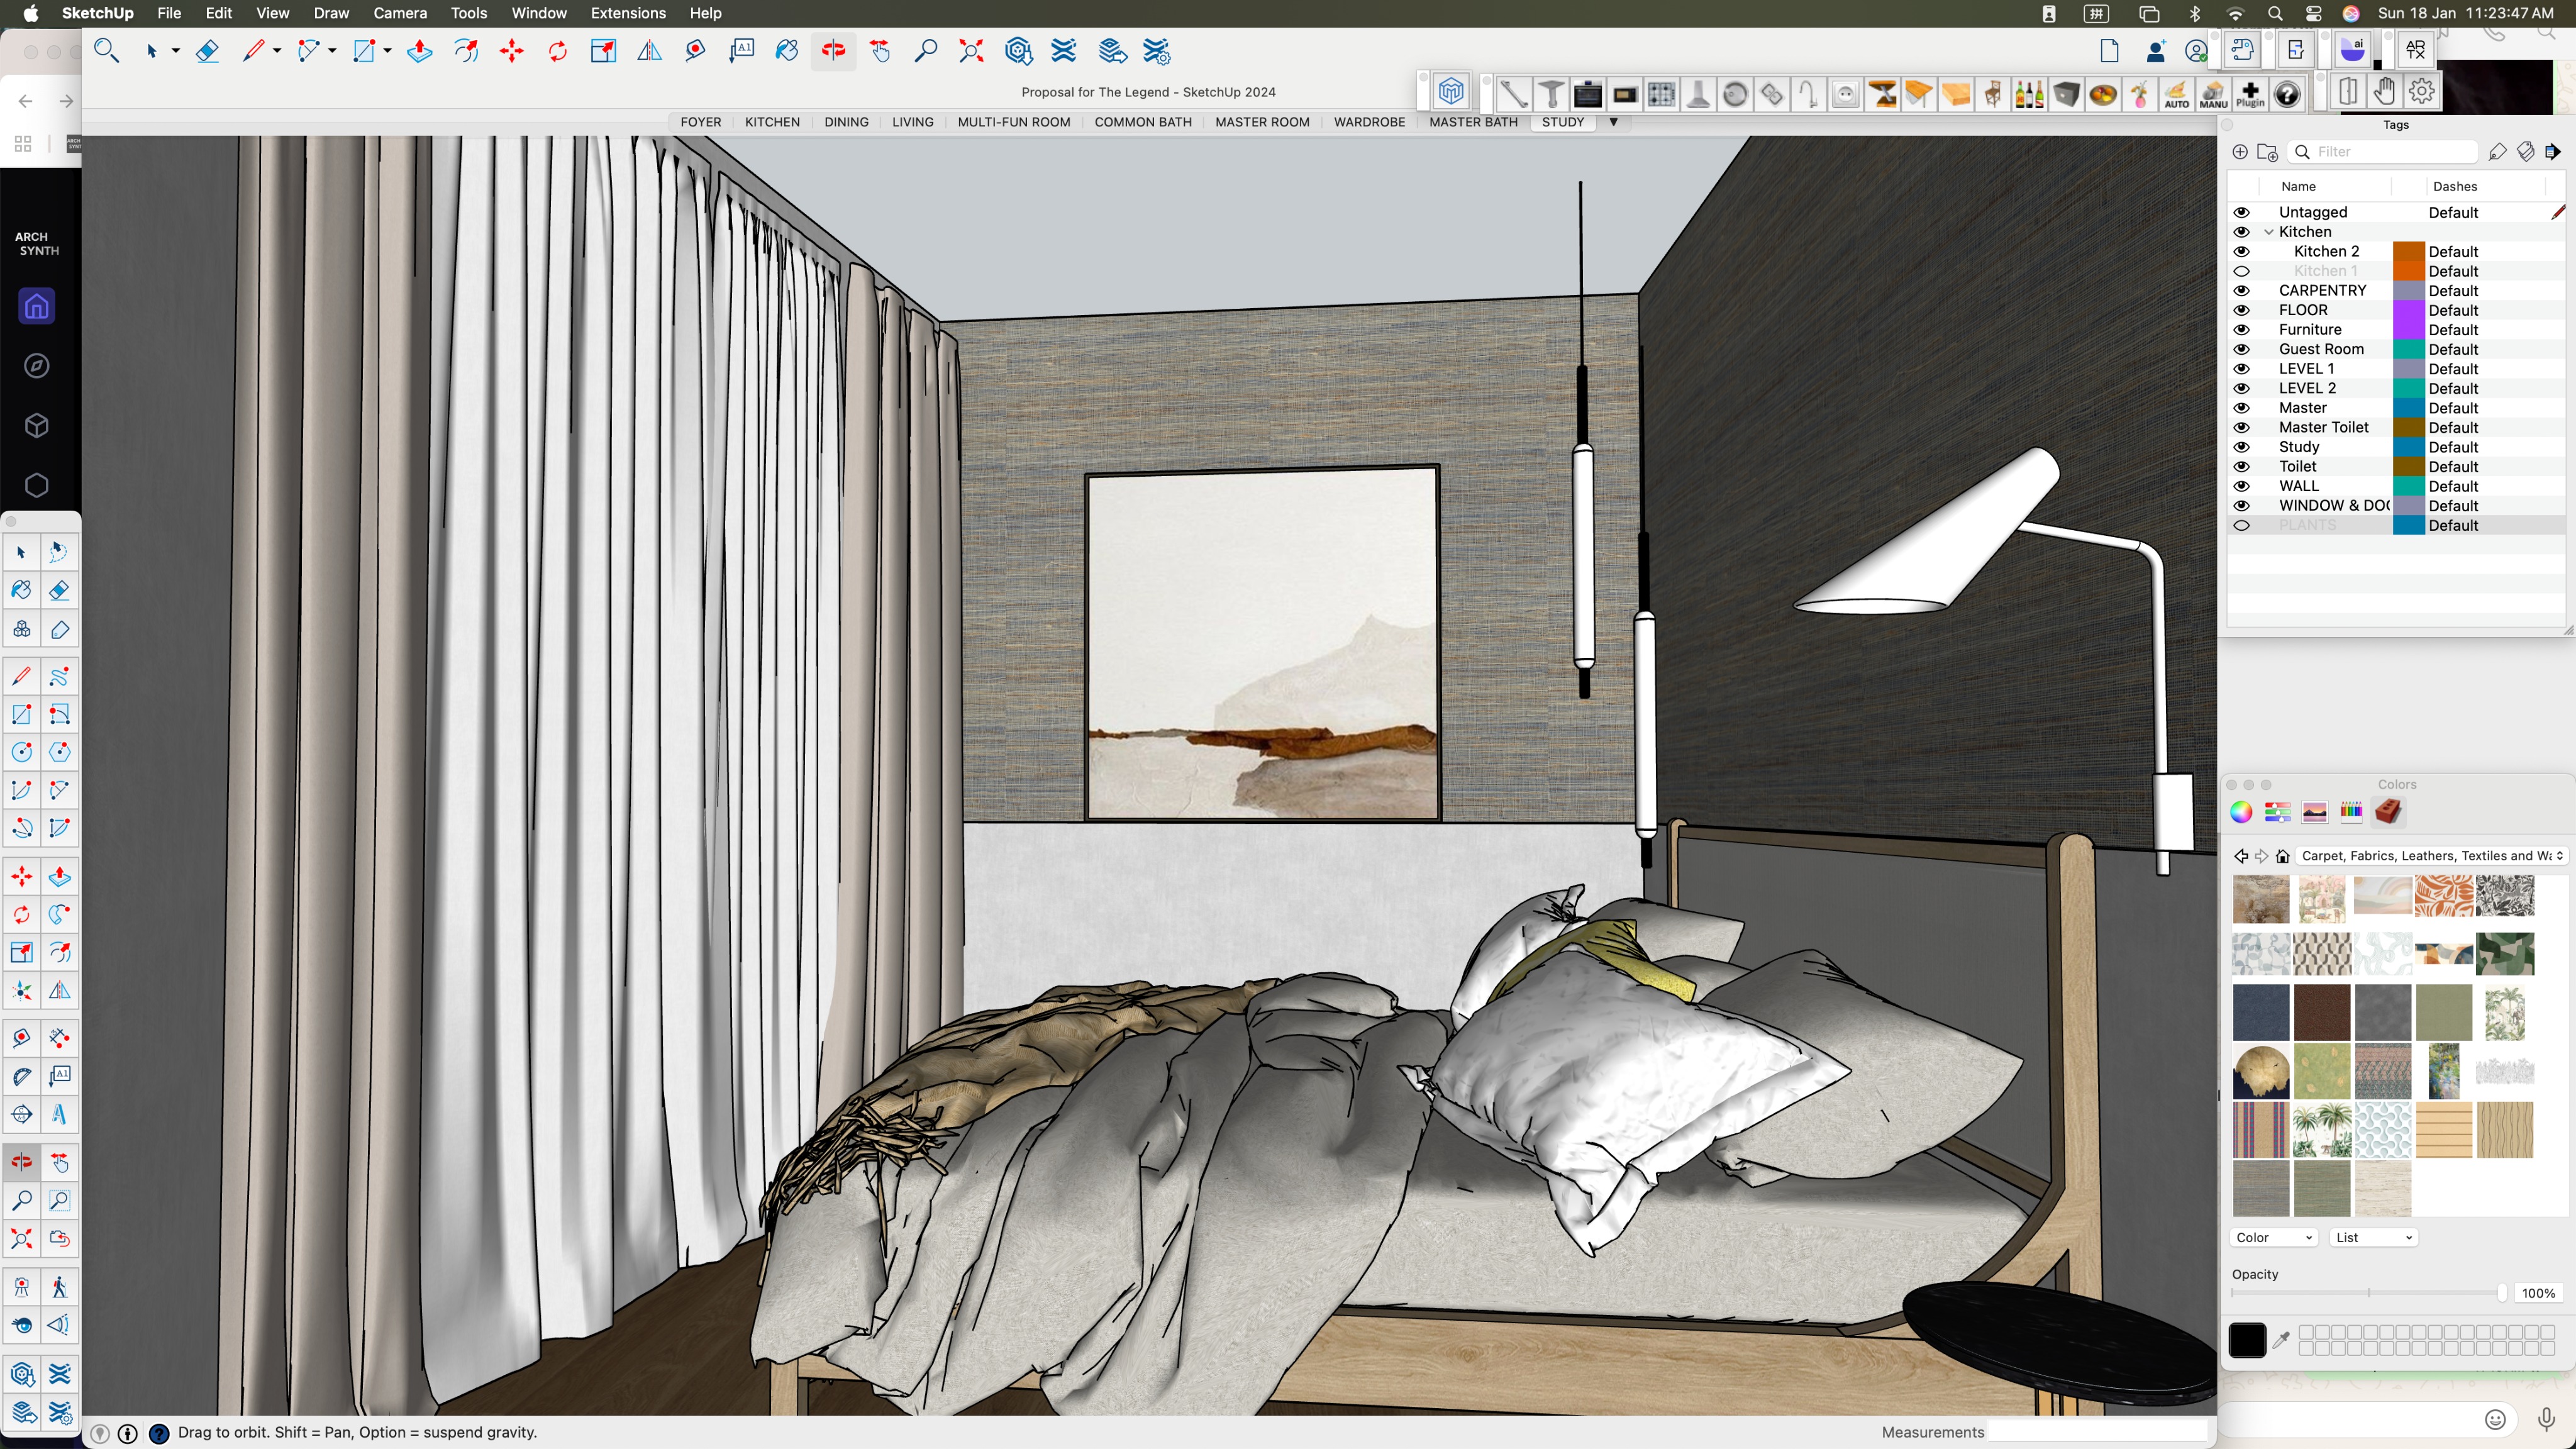Click the black active color swatch
The image size is (2576, 1449).
(2247, 1340)
